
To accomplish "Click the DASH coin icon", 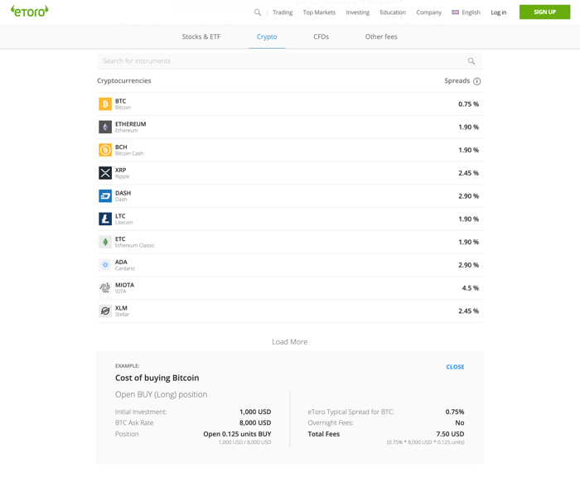I will click(105, 195).
